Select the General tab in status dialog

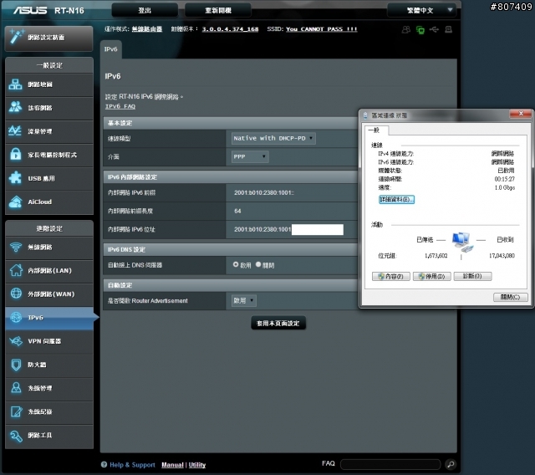pos(376,130)
